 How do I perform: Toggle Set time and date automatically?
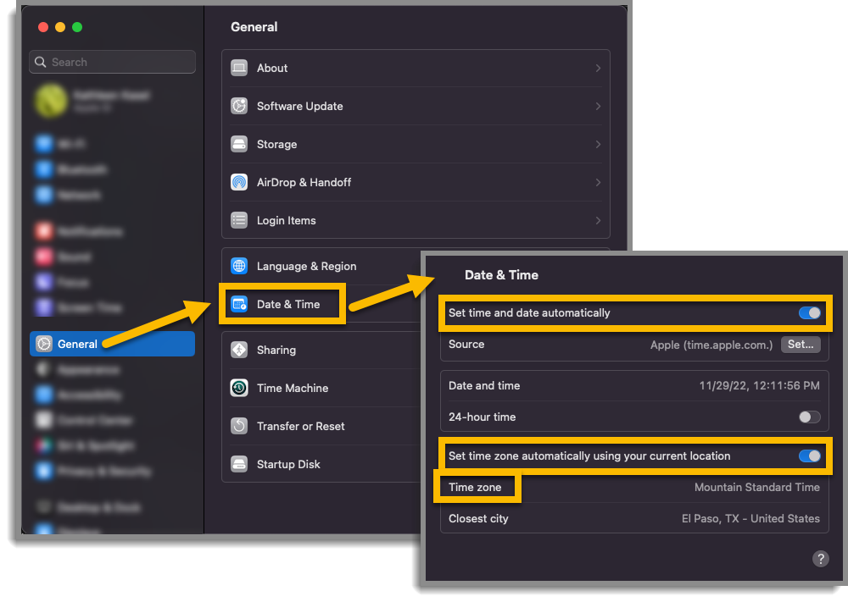tap(809, 313)
